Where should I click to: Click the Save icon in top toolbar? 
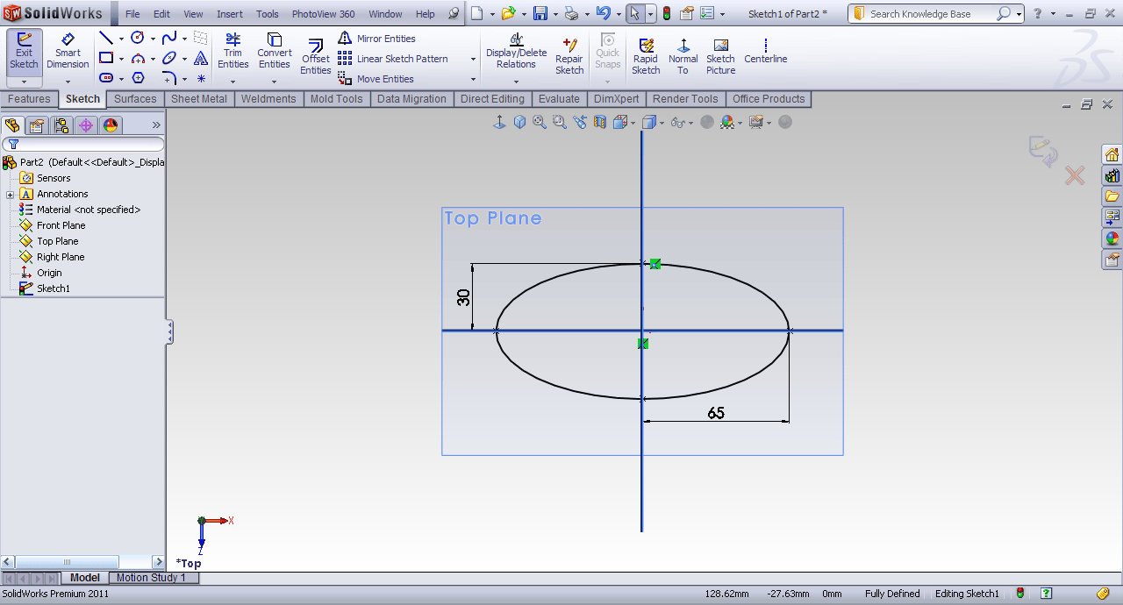click(540, 13)
